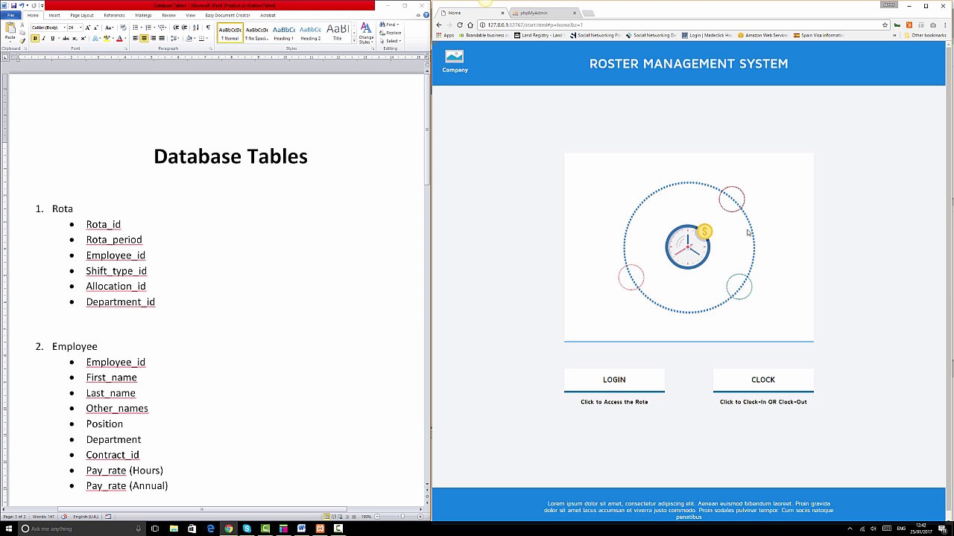
Task: Open Task View on the taskbar
Action: click(155, 529)
